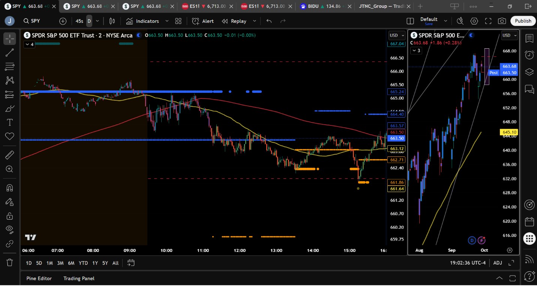Open the Indicators dialog
This screenshot has height=286, width=537.
coord(142,21)
